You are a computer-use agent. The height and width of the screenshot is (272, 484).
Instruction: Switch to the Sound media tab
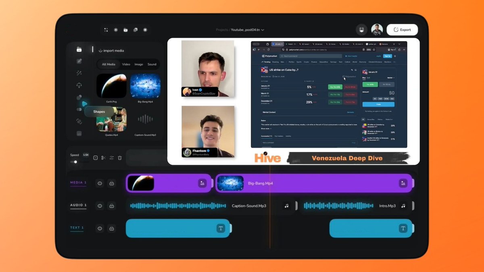pos(152,64)
